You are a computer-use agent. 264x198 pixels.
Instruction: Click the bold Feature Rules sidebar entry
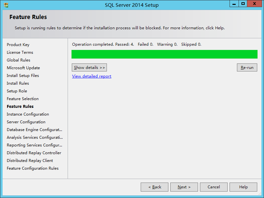click(20, 107)
